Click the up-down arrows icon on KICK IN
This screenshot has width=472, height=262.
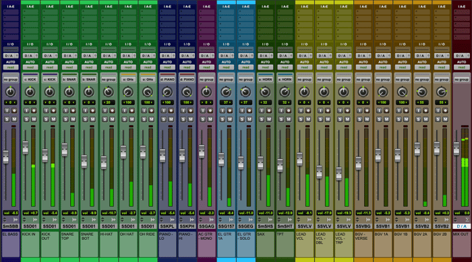[25, 220]
